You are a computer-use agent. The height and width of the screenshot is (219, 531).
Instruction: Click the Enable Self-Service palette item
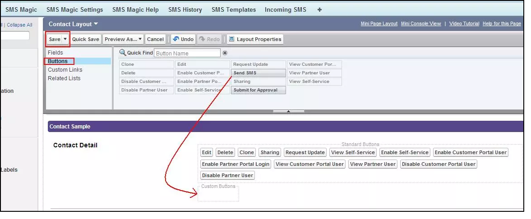pyautogui.click(x=203, y=90)
